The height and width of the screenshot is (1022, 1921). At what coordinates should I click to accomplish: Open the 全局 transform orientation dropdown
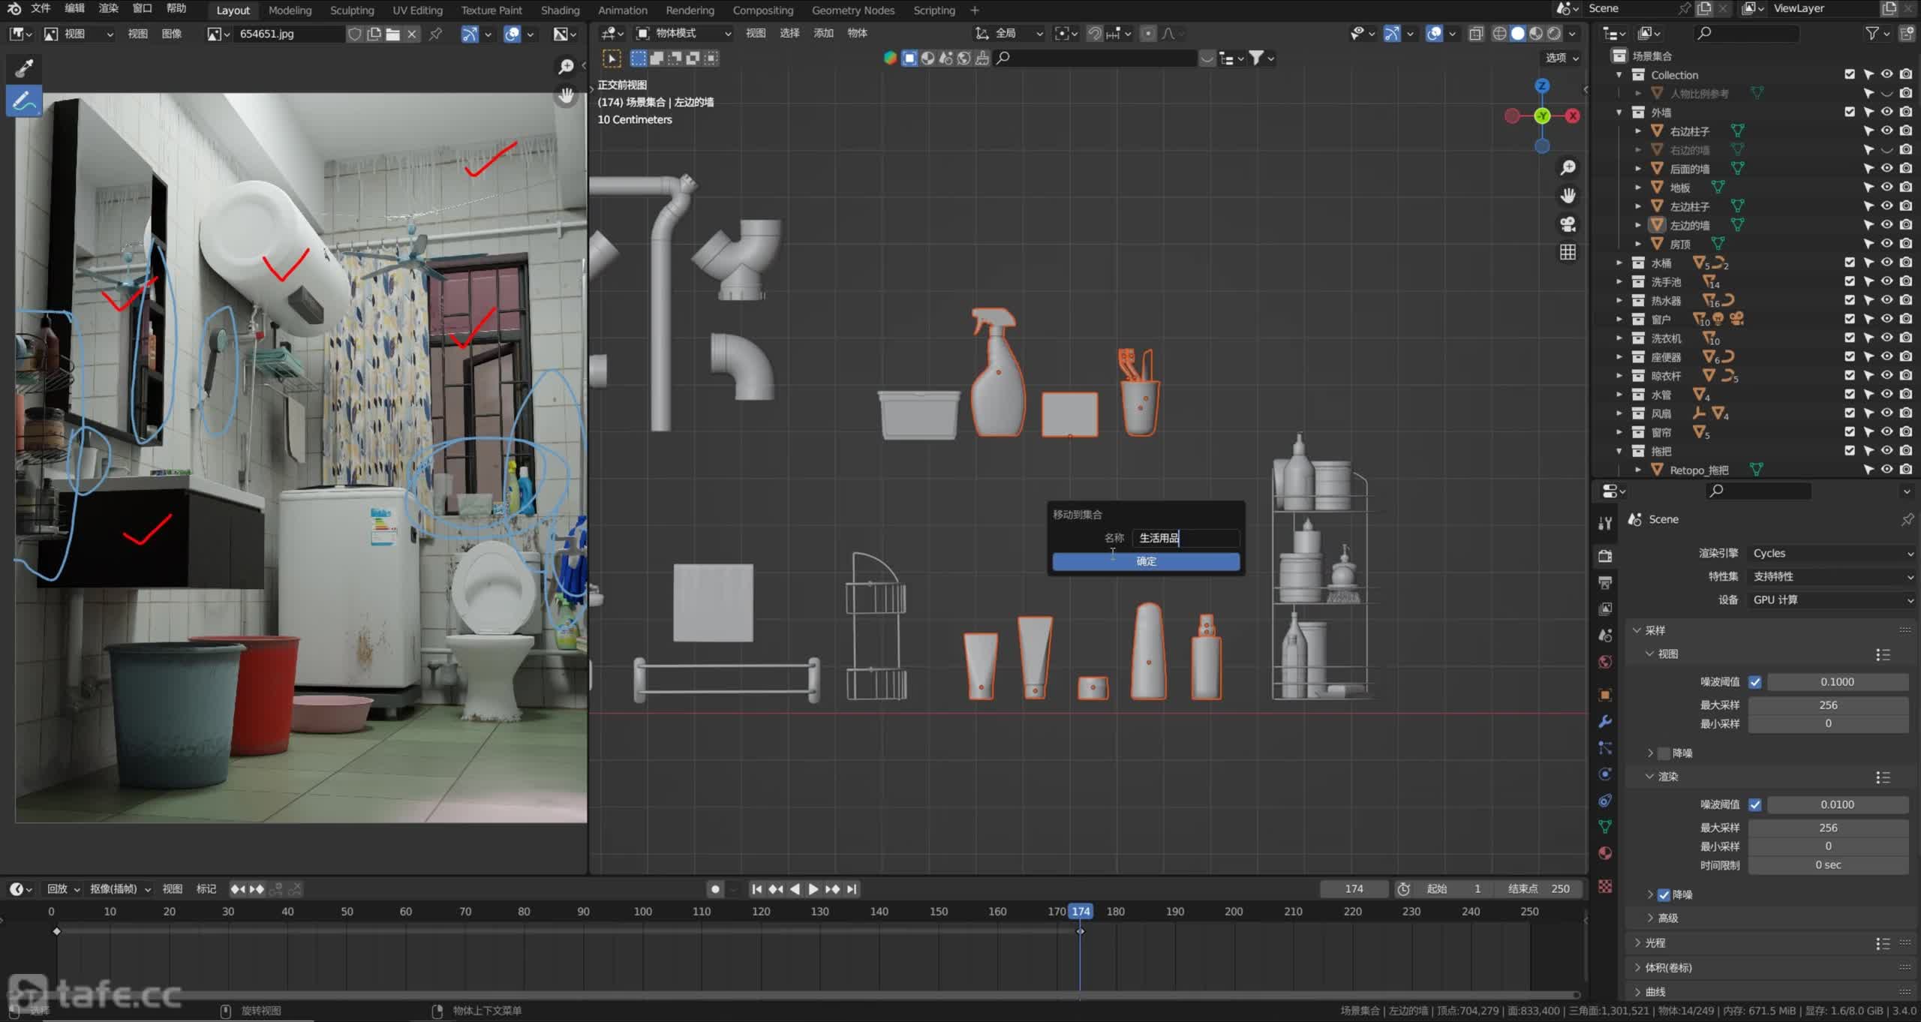[1009, 34]
